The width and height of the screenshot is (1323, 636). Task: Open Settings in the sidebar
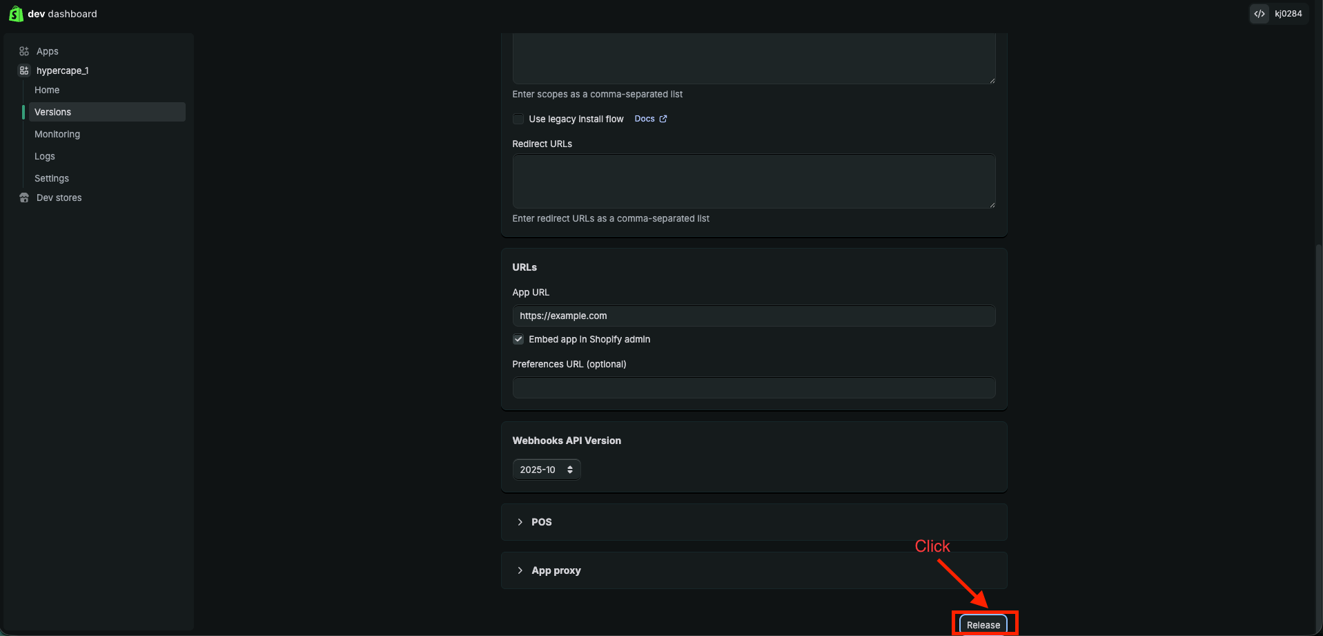point(52,178)
